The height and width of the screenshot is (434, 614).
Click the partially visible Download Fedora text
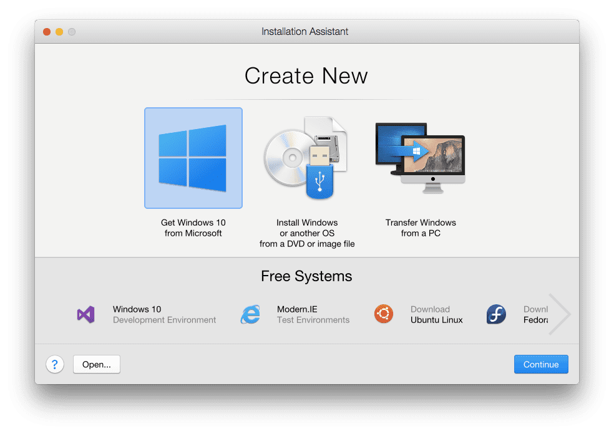tap(535, 314)
